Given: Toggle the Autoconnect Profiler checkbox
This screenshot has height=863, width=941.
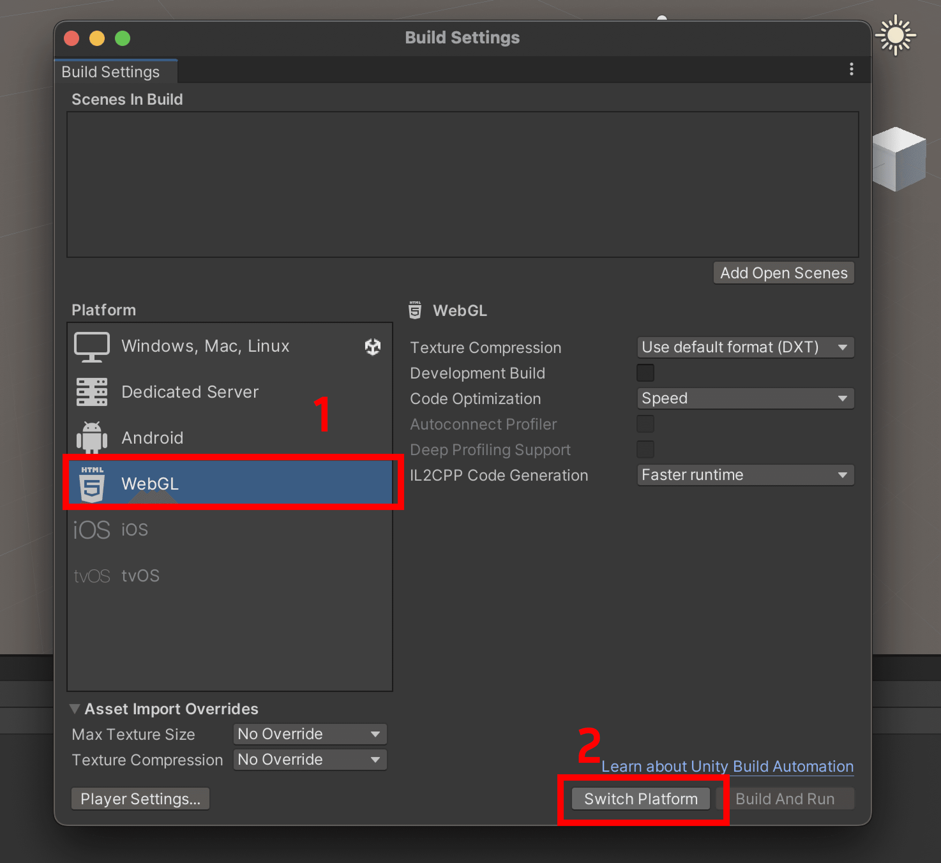Looking at the screenshot, I should 645,424.
